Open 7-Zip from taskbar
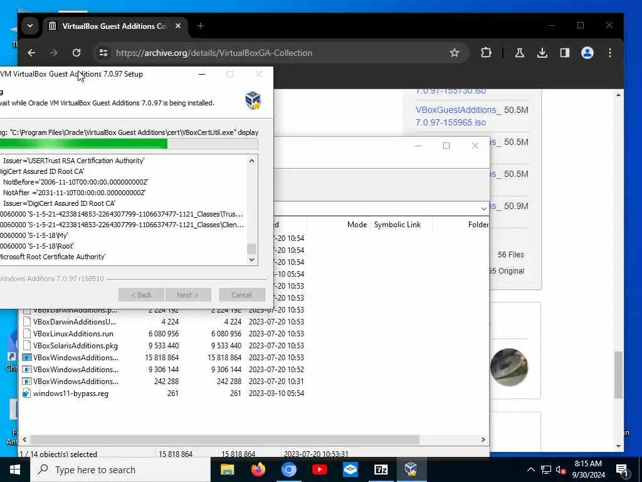 click(381, 469)
